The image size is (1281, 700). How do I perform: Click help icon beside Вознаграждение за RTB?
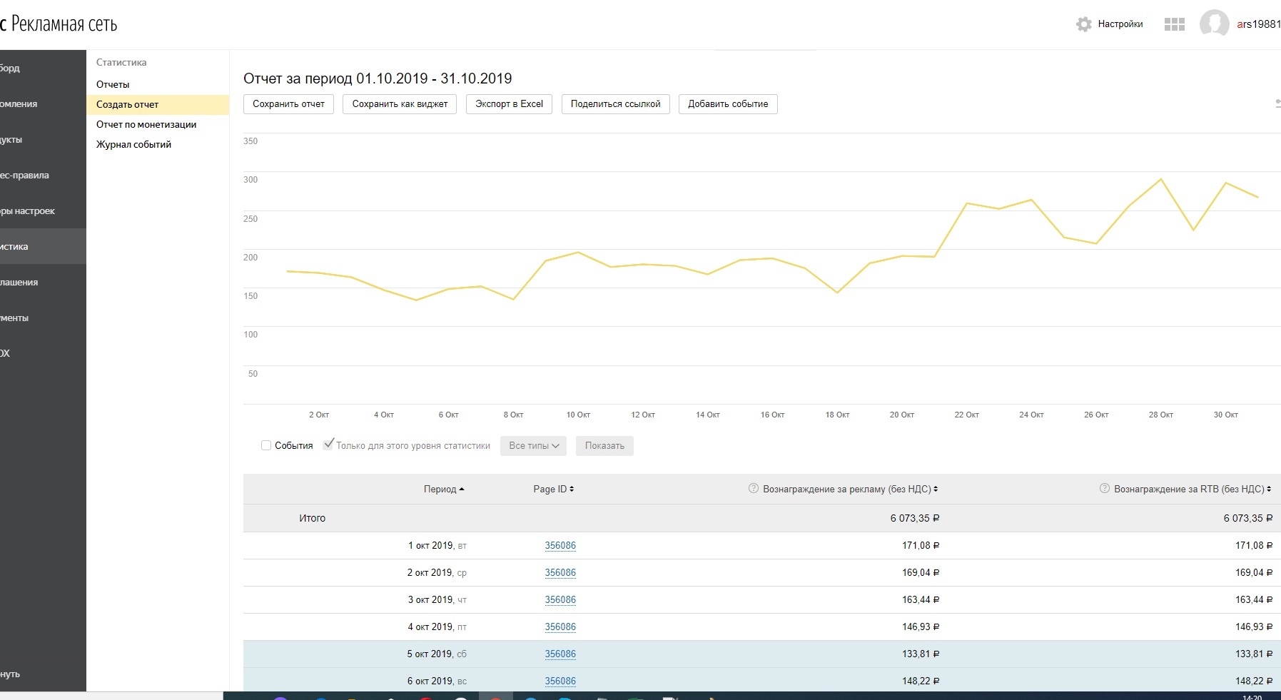[x=1104, y=489]
